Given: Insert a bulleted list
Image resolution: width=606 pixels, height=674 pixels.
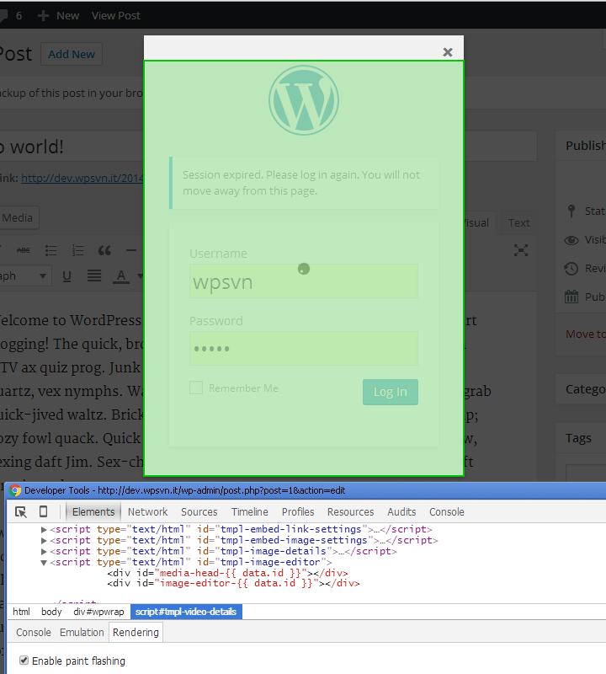Looking at the screenshot, I should (x=50, y=250).
